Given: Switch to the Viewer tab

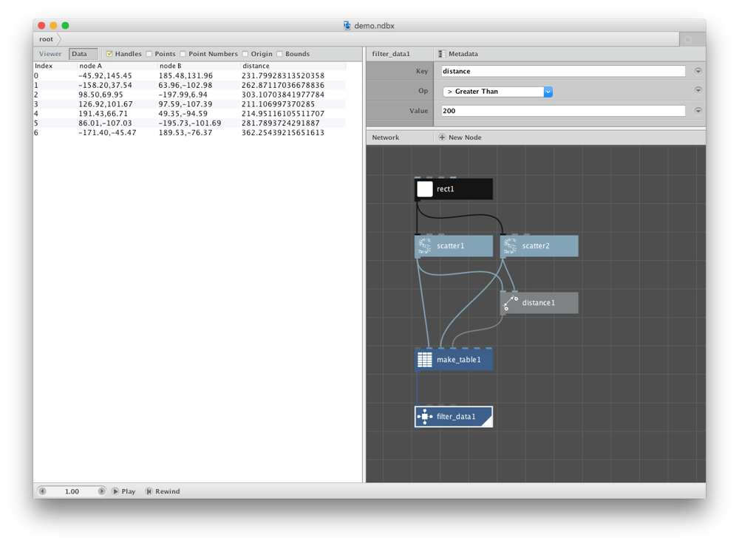Looking at the screenshot, I should point(50,54).
